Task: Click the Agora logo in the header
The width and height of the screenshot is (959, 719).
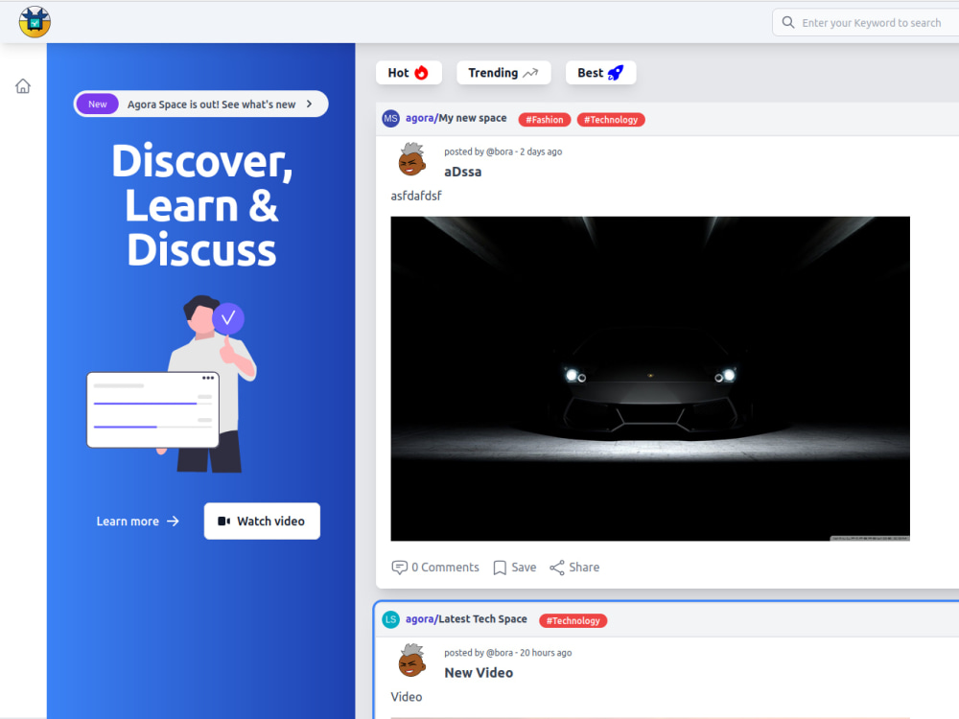Action: [x=35, y=22]
